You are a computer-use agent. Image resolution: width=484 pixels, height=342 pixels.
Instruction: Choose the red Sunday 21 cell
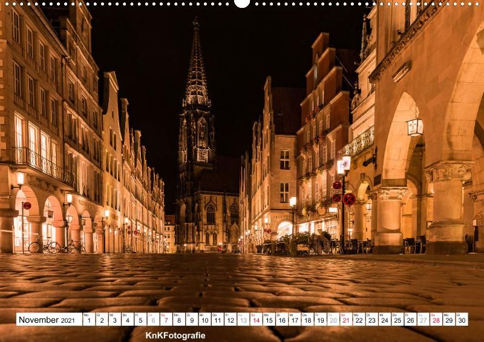point(346,319)
